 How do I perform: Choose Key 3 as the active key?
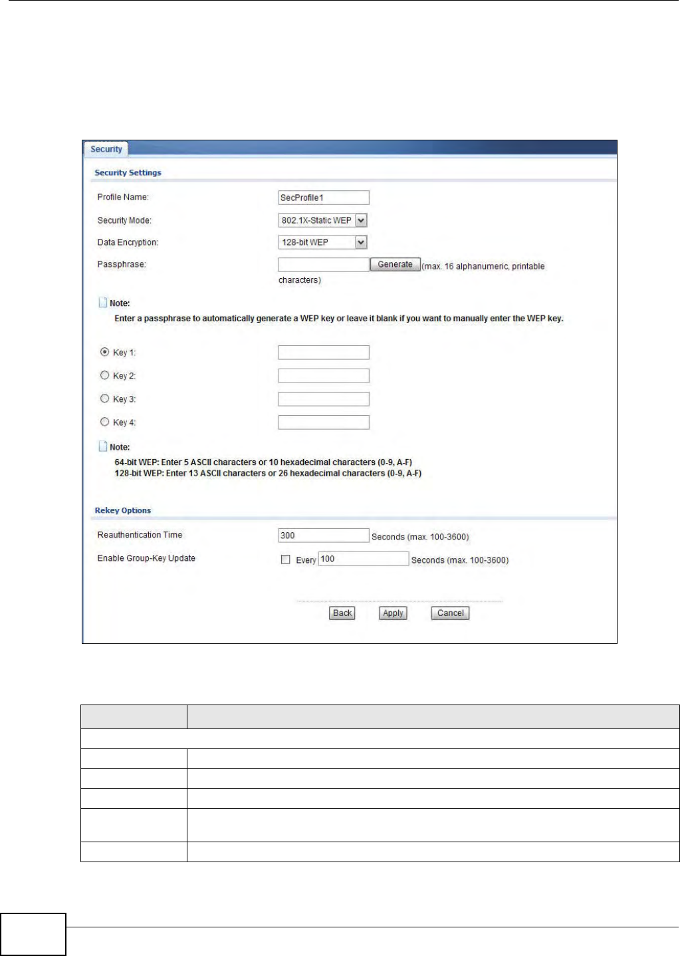104,398
